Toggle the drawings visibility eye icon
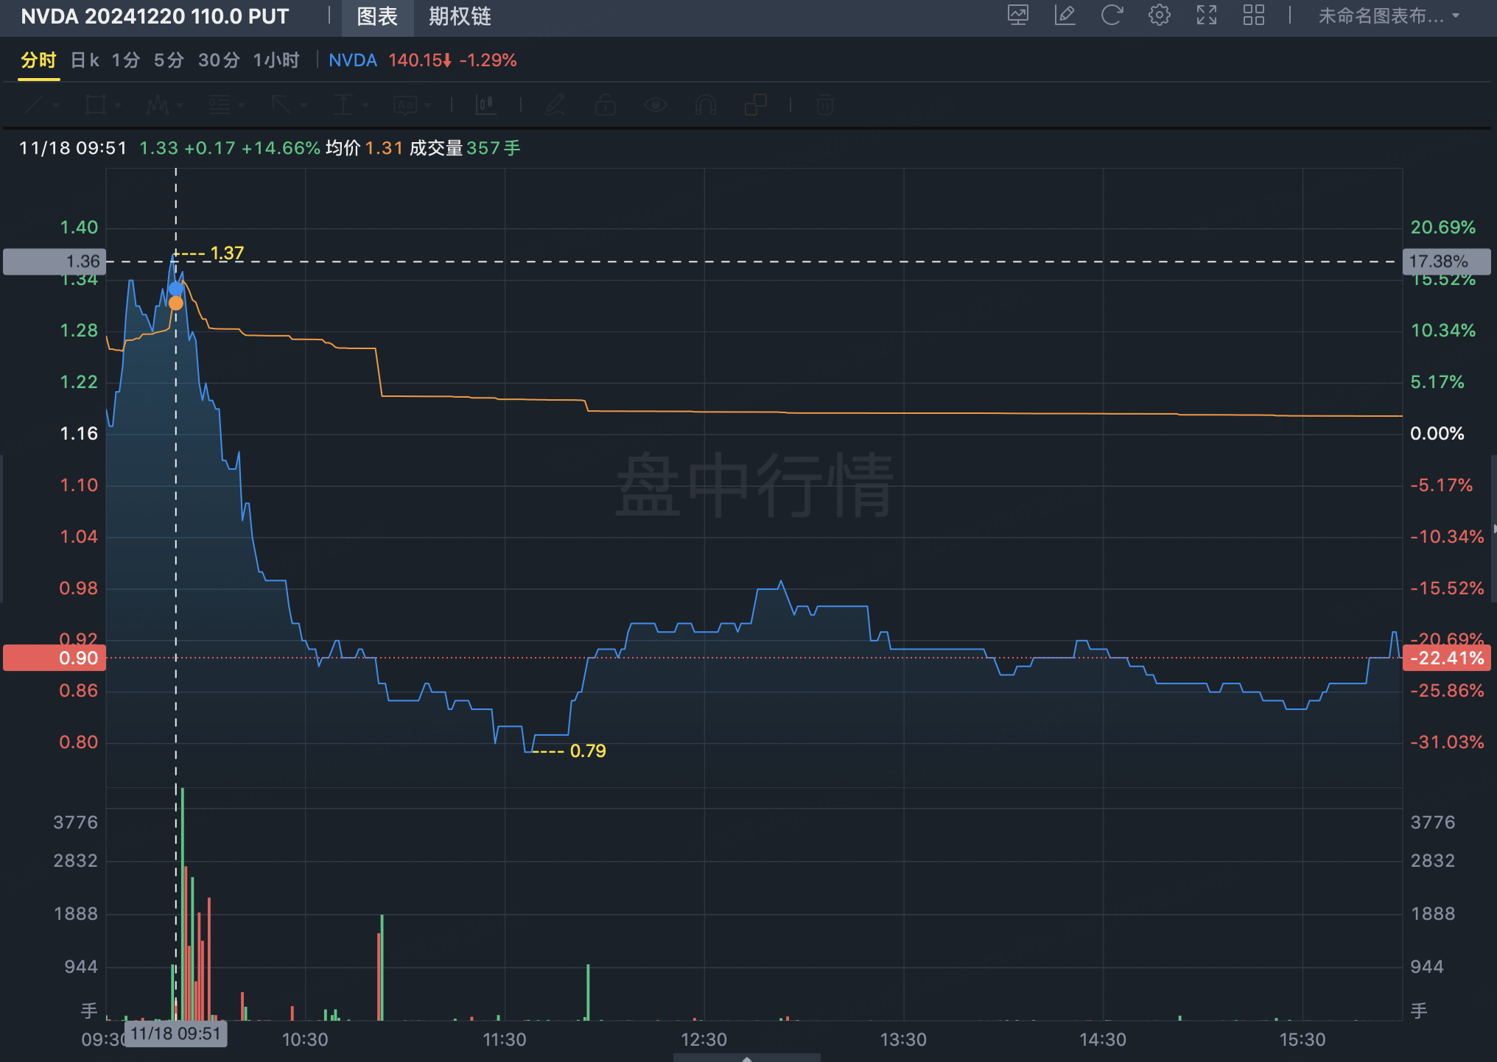The height and width of the screenshot is (1062, 1497). [655, 105]
